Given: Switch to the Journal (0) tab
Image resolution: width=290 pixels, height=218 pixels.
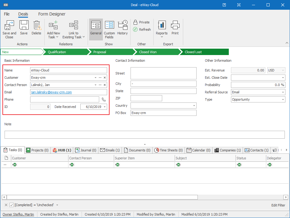Looking at the screenshot, I should click(x=86, y=150).
